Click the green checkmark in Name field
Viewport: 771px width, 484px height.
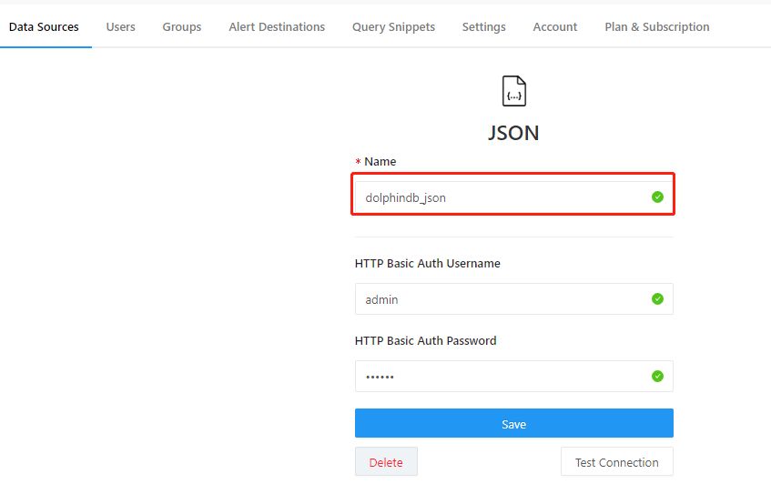coord(657,197)
